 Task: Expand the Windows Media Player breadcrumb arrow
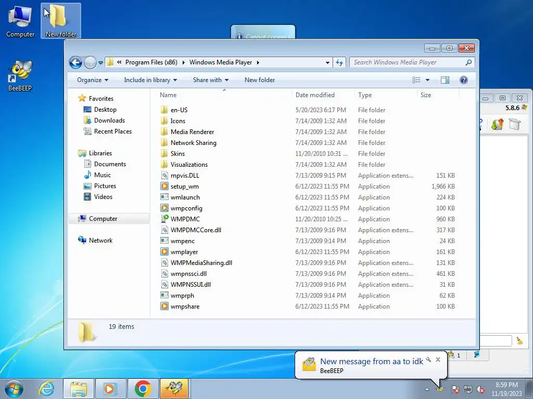[x=258, y=62]
